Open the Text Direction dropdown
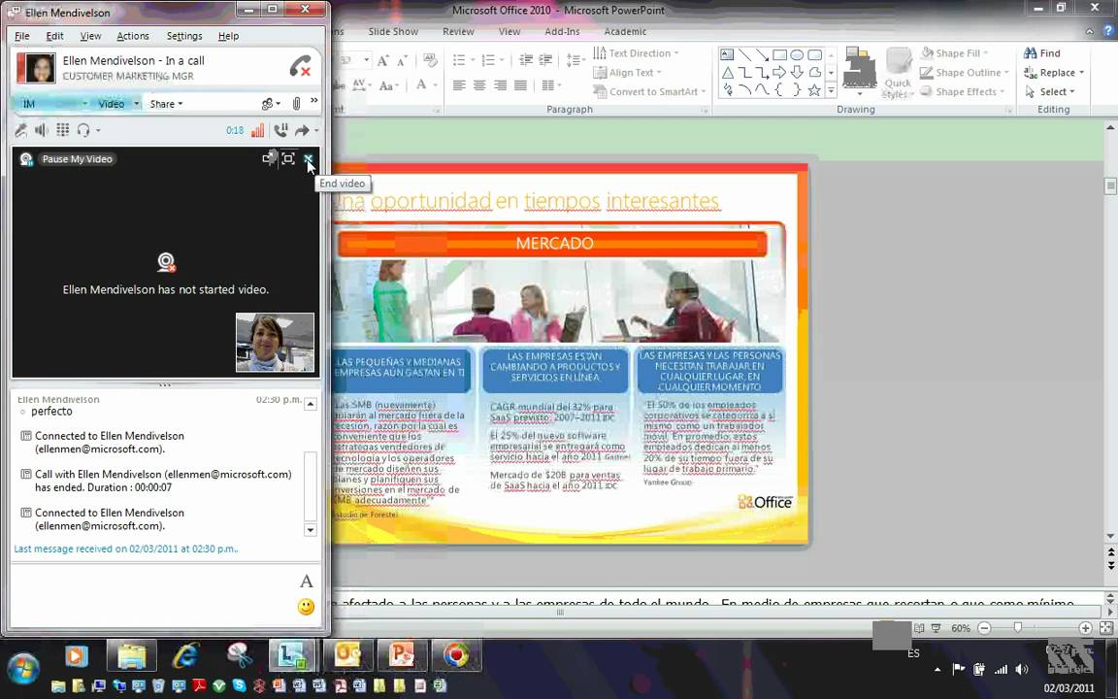This screenshot has height=699, width=1118. point(636,53)
